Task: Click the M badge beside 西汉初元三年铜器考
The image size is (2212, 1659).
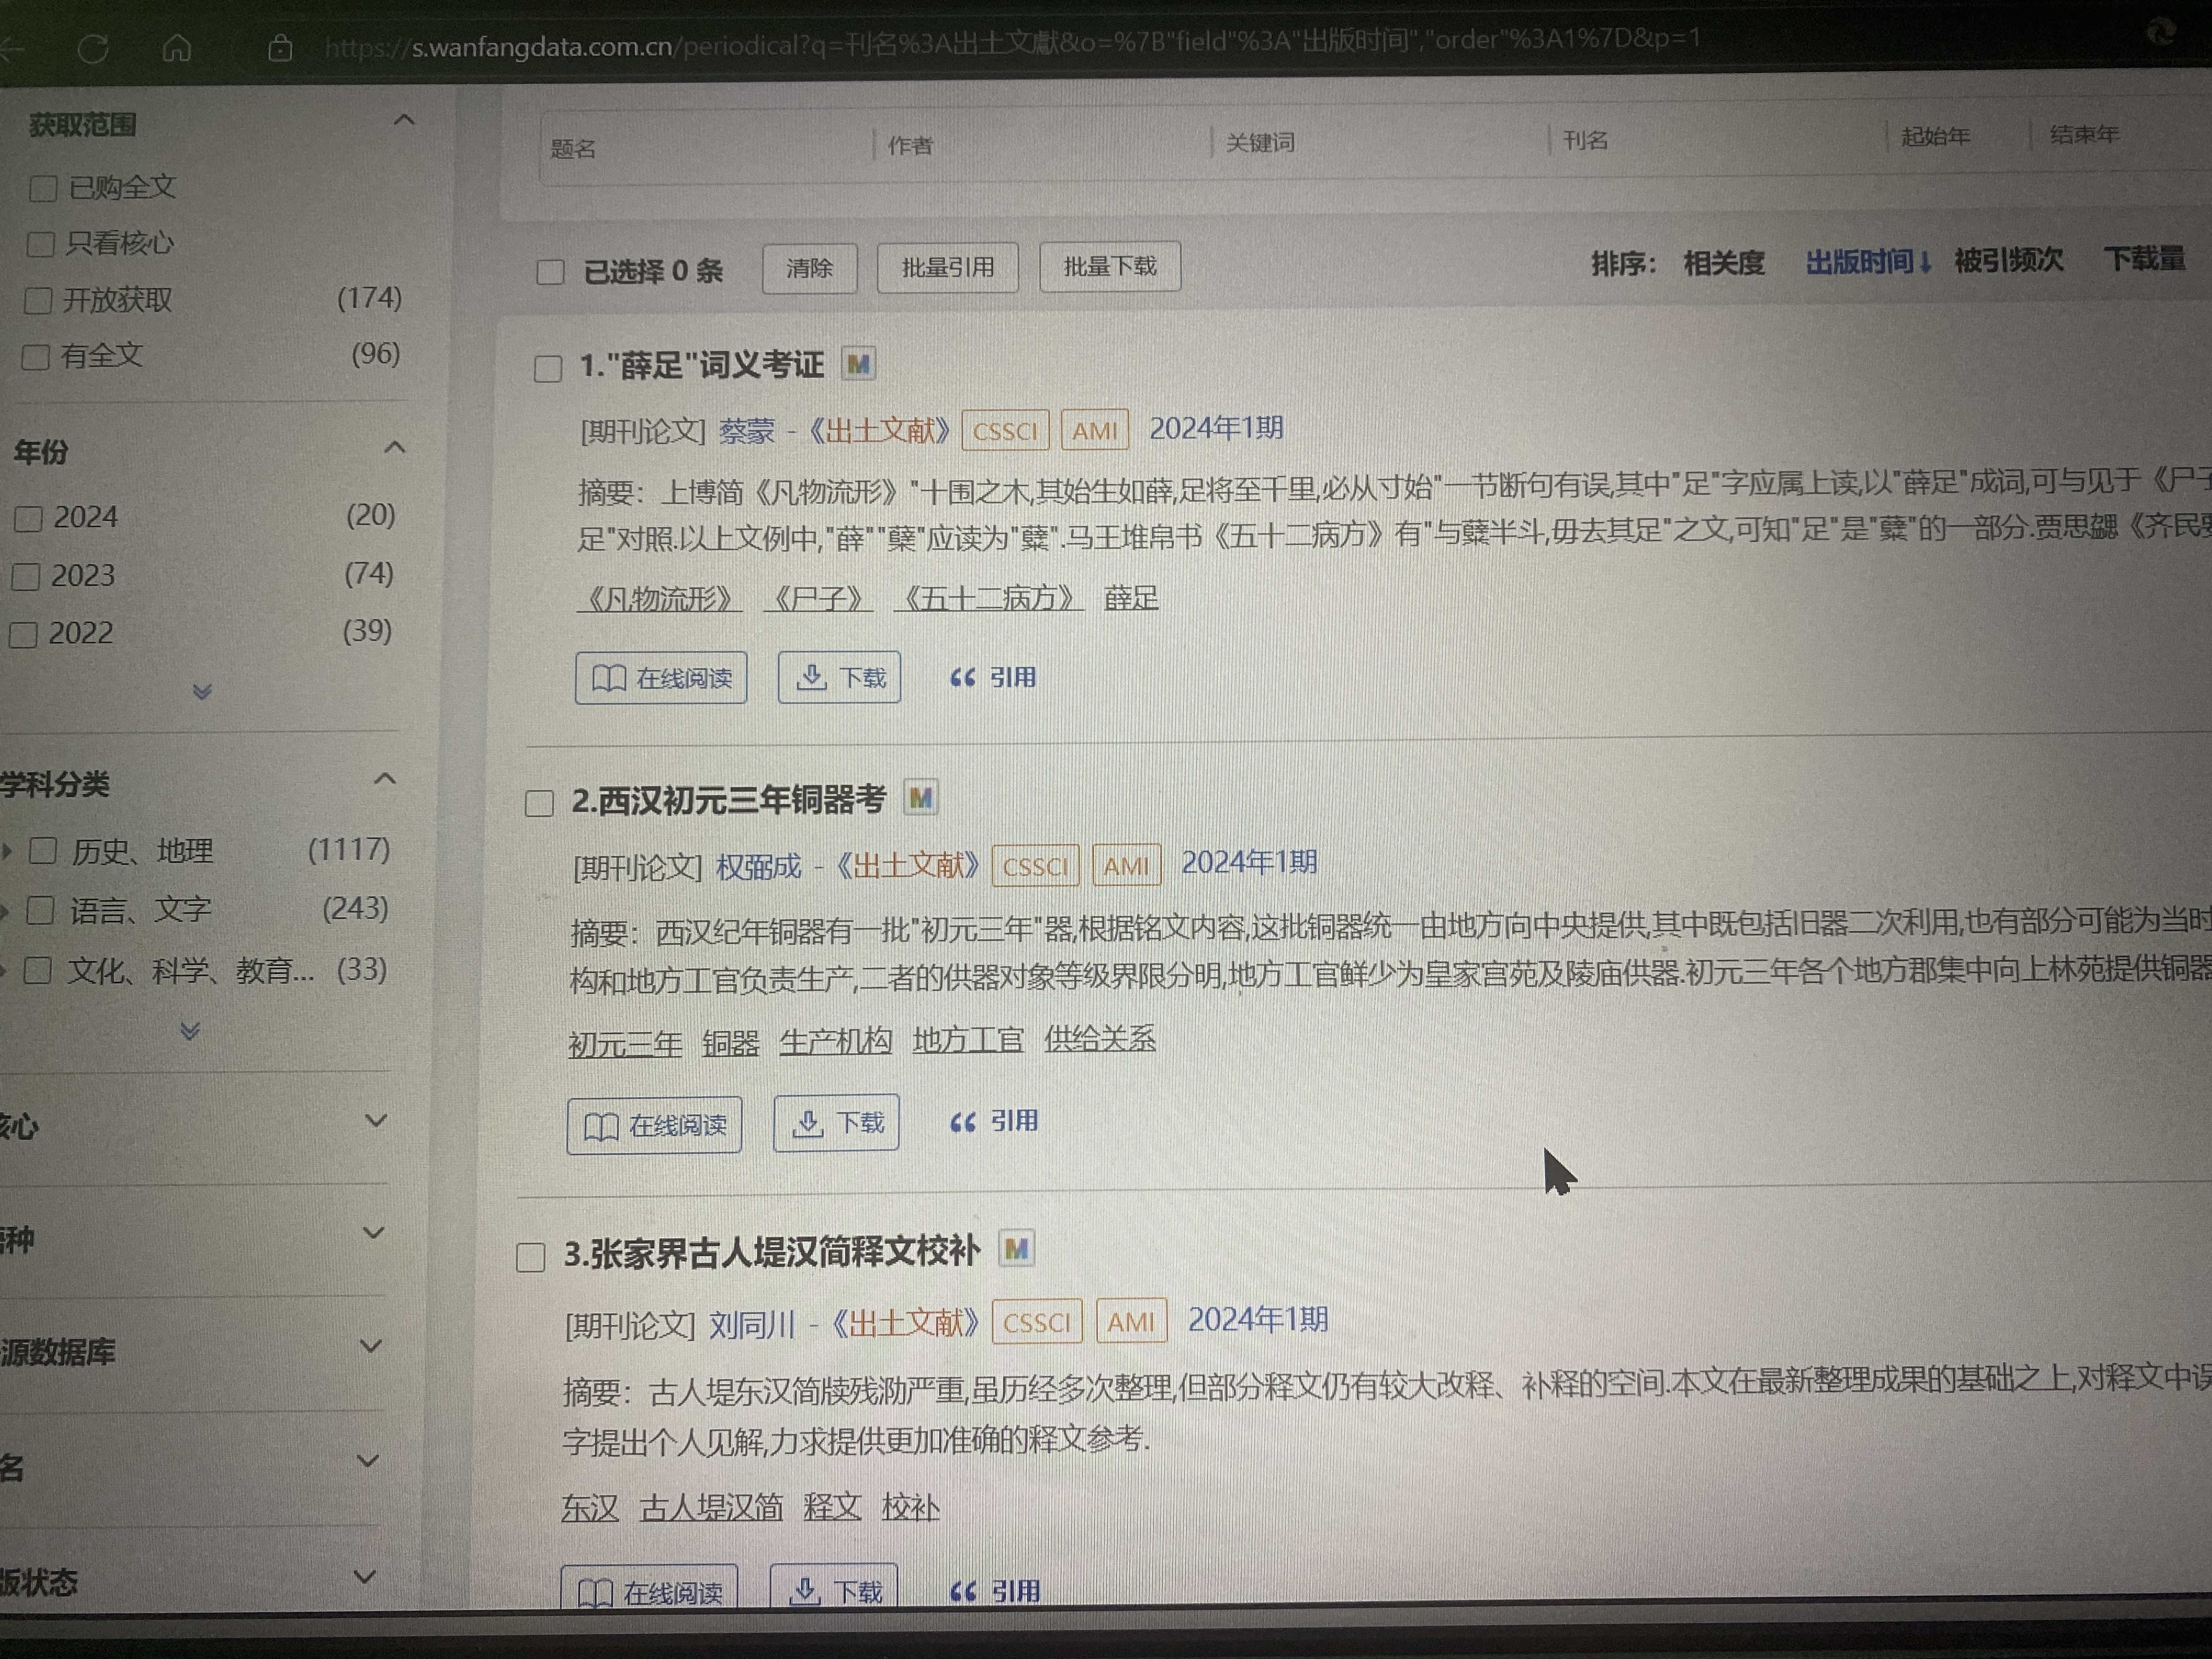Action: pyautogui.click(x=921, y=798)
